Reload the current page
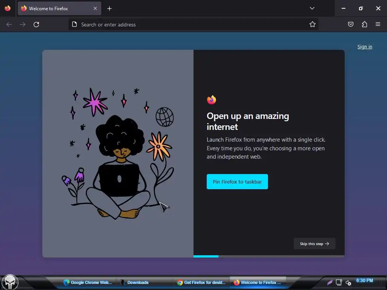Screen dimensions: 387x290 pos(36,25)
